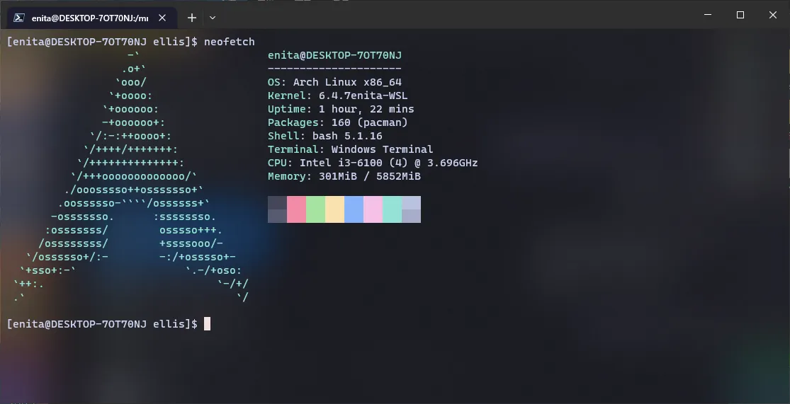The image size is (790, 404).
Task: Minimize the Windows Terminal window
Action: pos(708,15)
